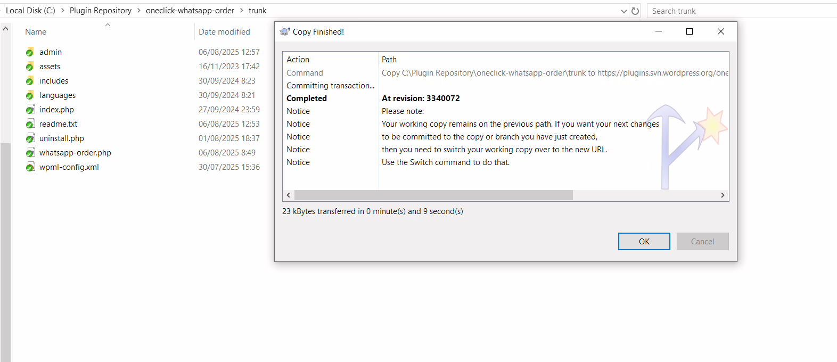Click the uninstall.php file icon

coord(30,138)
